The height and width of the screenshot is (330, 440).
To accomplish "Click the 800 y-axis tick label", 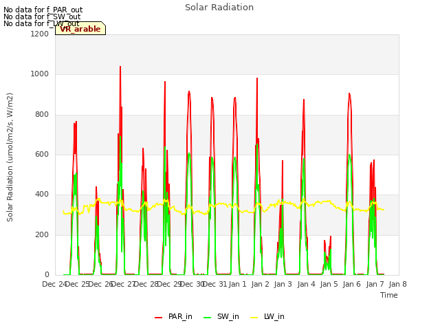I will (x=42, y=115).
